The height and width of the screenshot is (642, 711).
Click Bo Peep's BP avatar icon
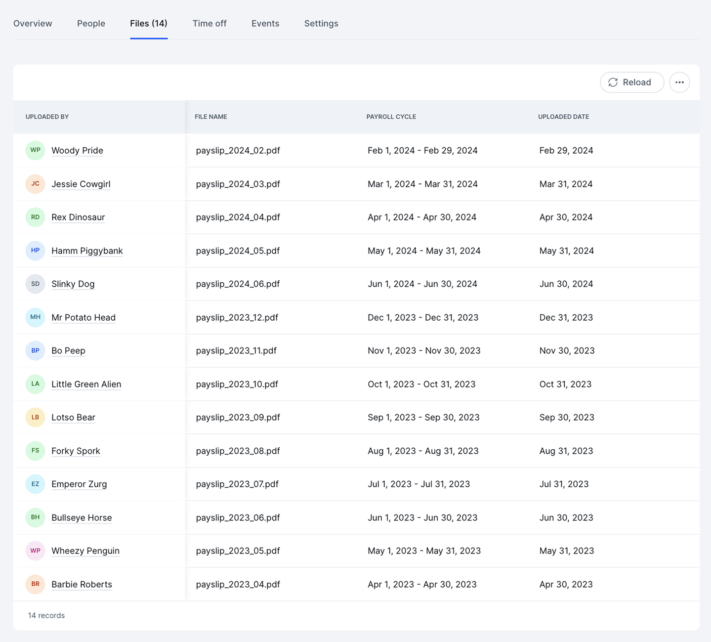(35, 350)
